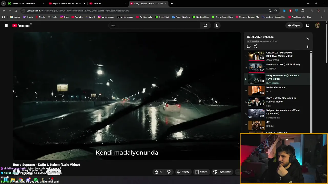Focus the Ara search field

coord(154,25)
